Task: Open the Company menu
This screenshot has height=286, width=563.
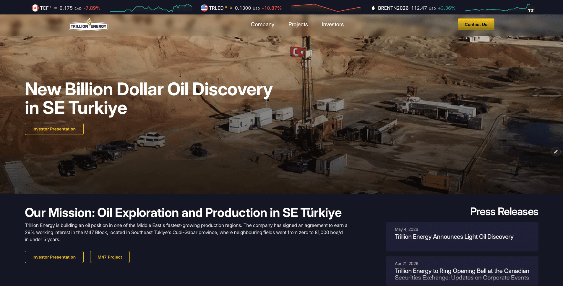Action: pos(262,24)
